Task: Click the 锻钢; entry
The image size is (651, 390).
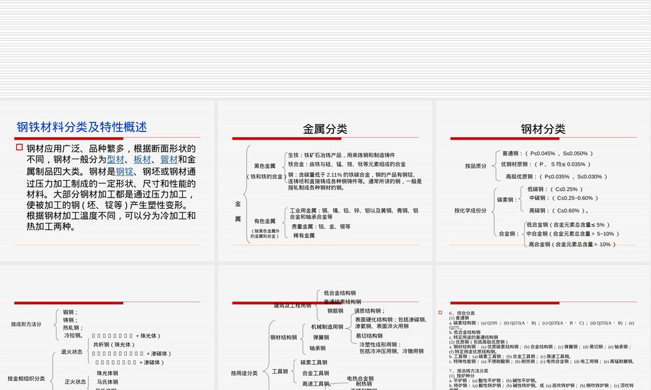Action: coord(70,313)
